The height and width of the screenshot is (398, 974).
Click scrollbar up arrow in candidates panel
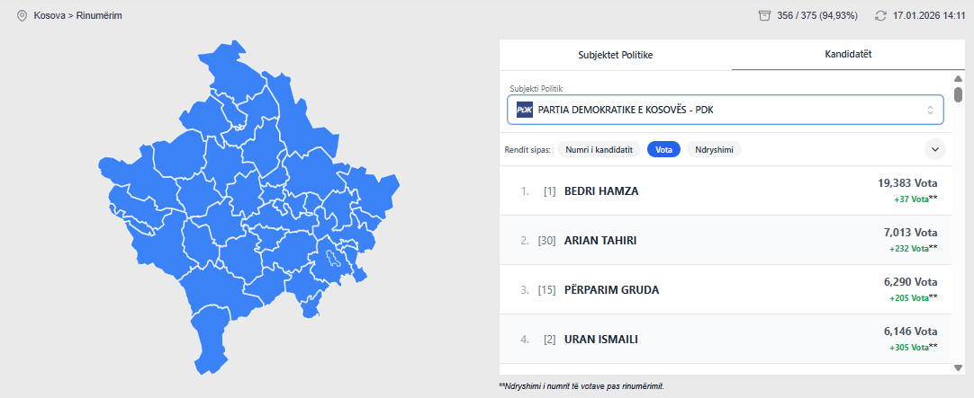point(958,78)
